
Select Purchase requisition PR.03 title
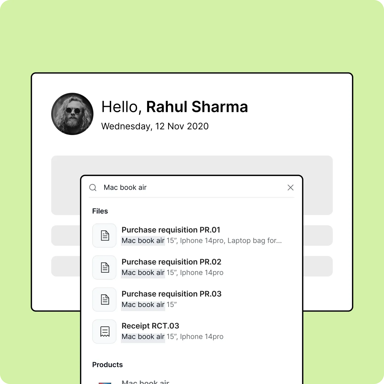[x=172, y=294]
